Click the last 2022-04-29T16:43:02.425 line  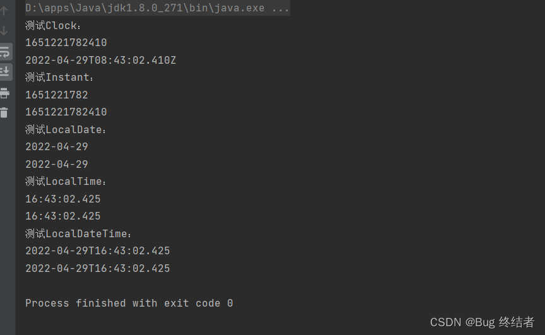[98, 268]
